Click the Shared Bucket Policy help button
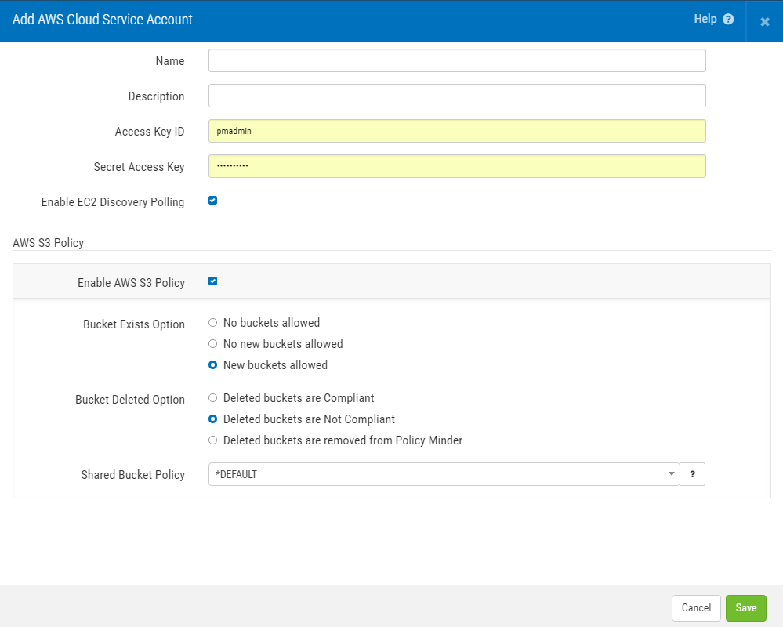The image size is (783, 627). pyautogui.click(x=692, y=474)
